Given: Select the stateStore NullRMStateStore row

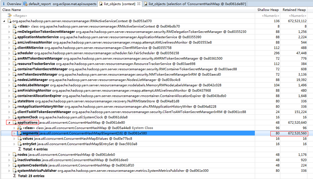Looking at the screenshot, I should 98,101.
